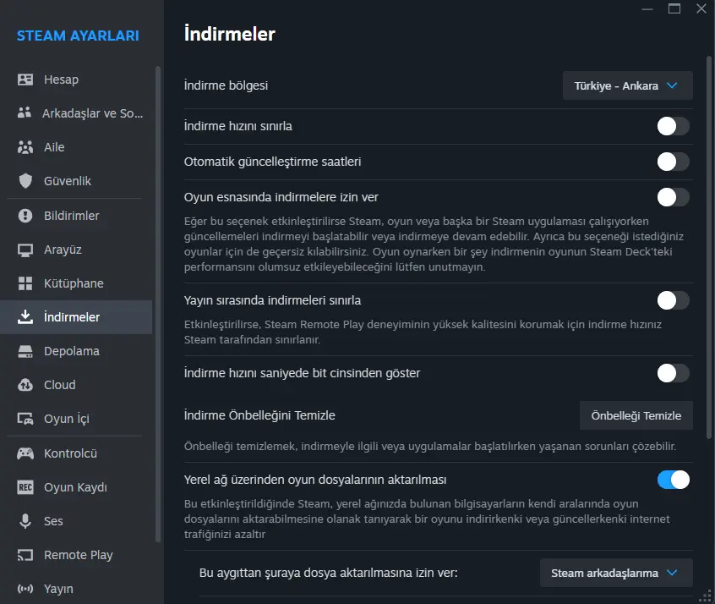The width and height of the screenshot is (715, 604).
Task: Click the Cloud sync icon
Action: (25, 385)
